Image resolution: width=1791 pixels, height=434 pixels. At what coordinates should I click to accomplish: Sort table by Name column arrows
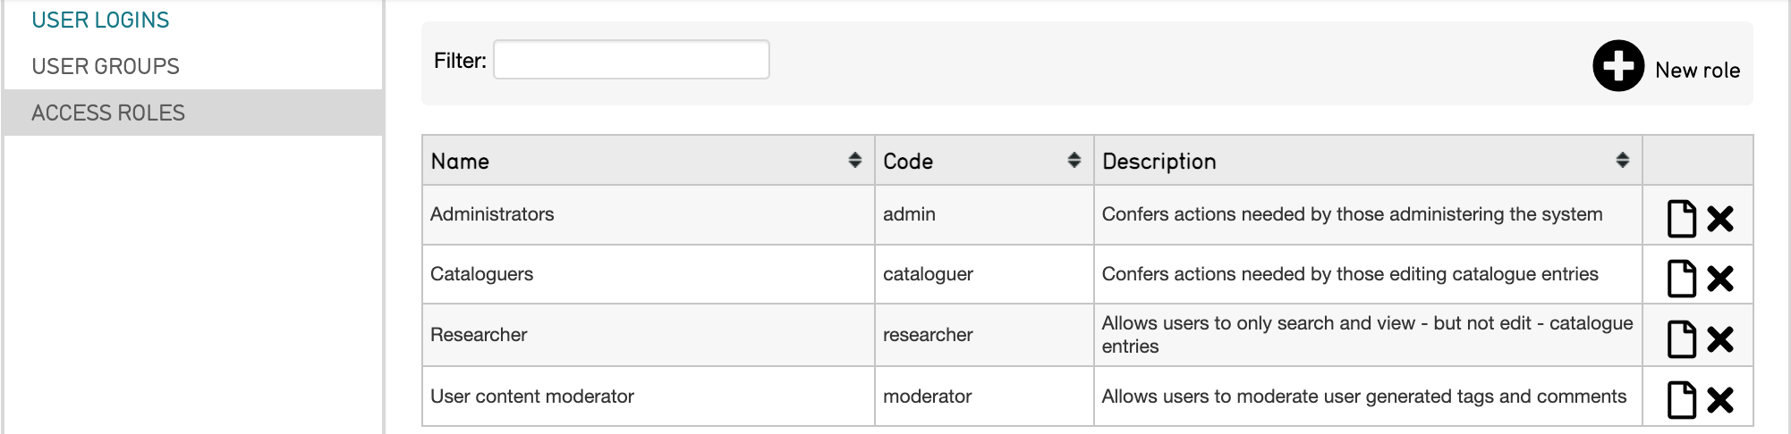854,160
